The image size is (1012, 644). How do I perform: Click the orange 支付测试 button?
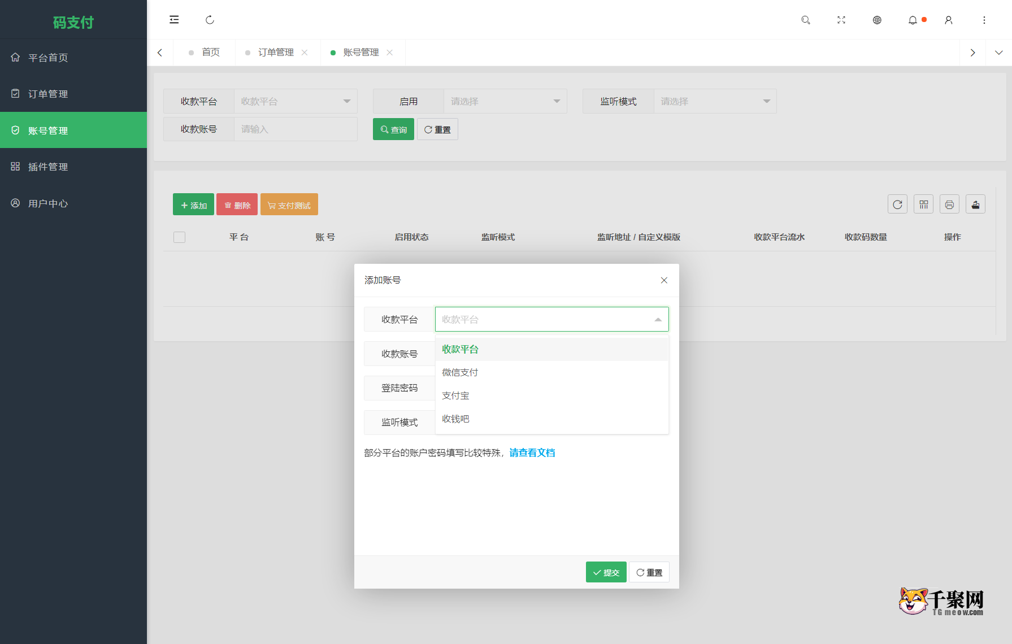[x=289, y=204]
